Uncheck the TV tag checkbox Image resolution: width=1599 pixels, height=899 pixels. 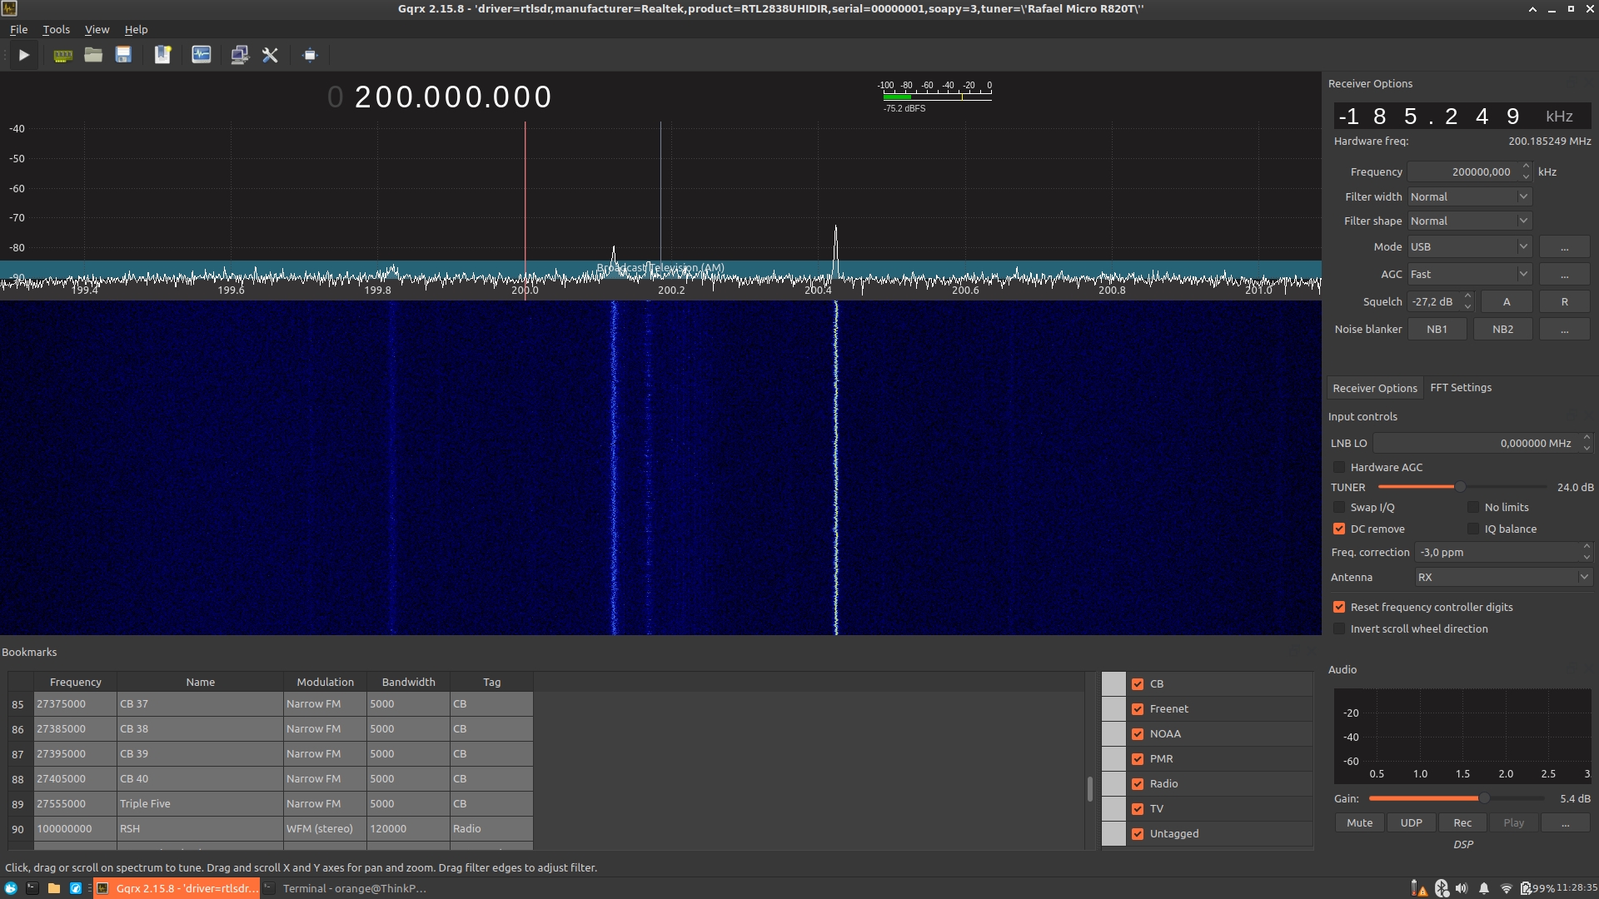pos(1138,809)
